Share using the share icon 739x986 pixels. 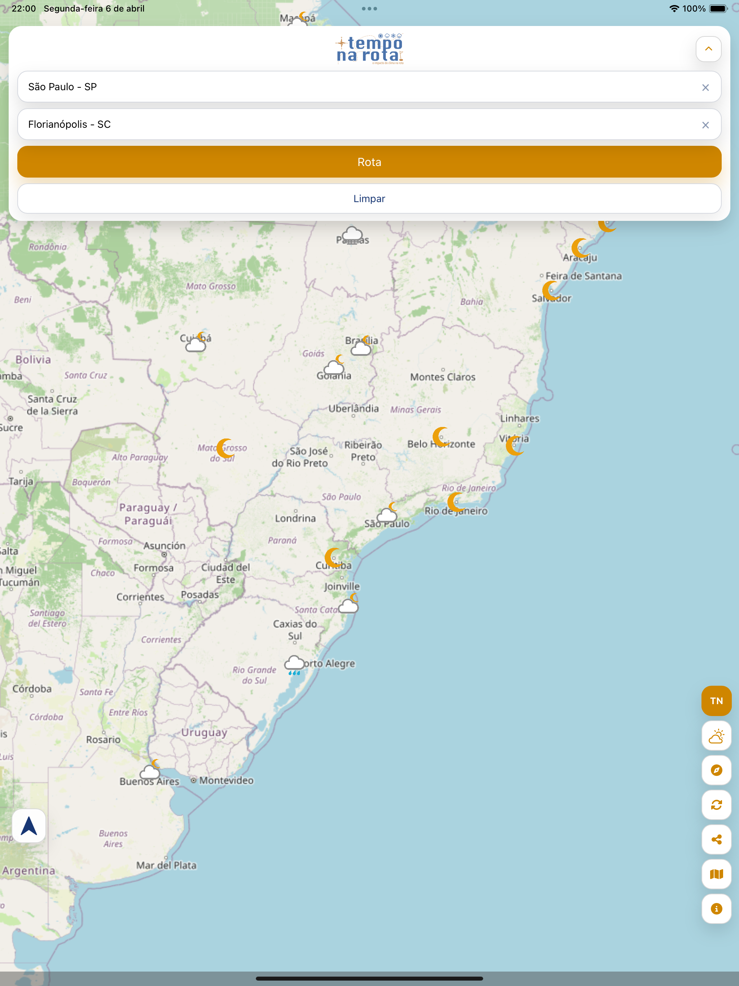click(x=716, y=840)
